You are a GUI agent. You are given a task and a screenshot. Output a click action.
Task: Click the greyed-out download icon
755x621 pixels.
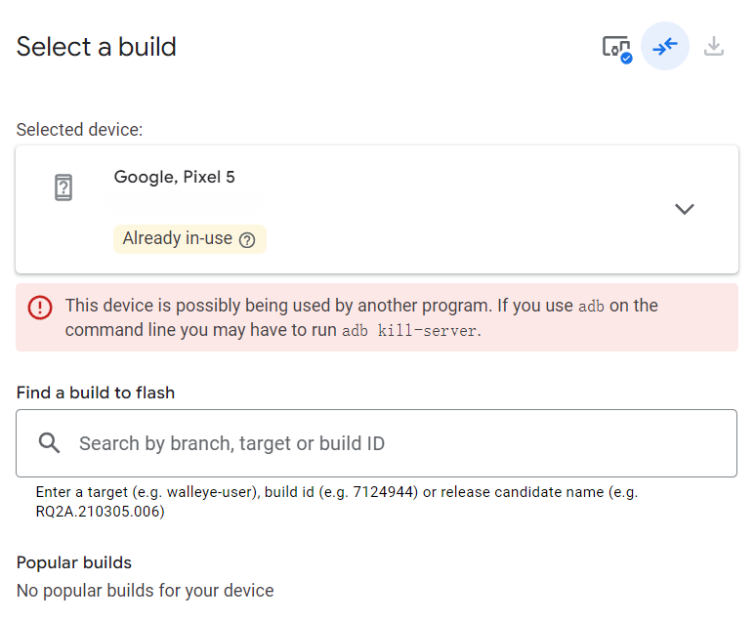pyautogui.click(x=714, y=47)
